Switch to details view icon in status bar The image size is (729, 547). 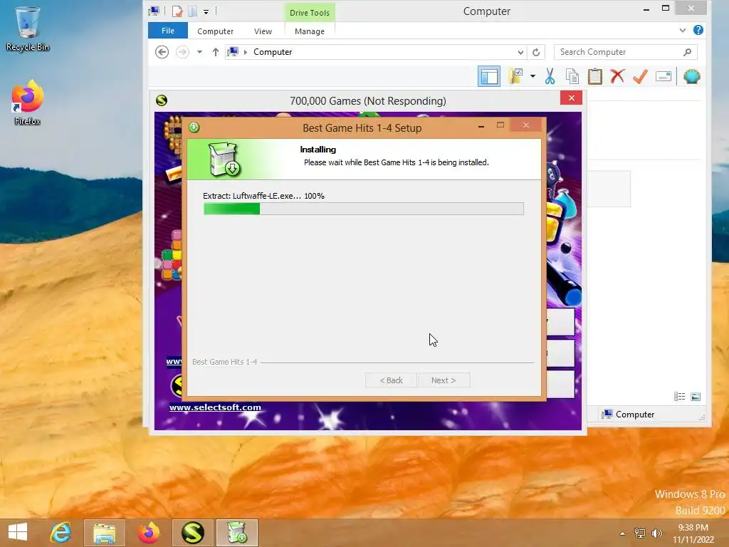coord(679,397)
